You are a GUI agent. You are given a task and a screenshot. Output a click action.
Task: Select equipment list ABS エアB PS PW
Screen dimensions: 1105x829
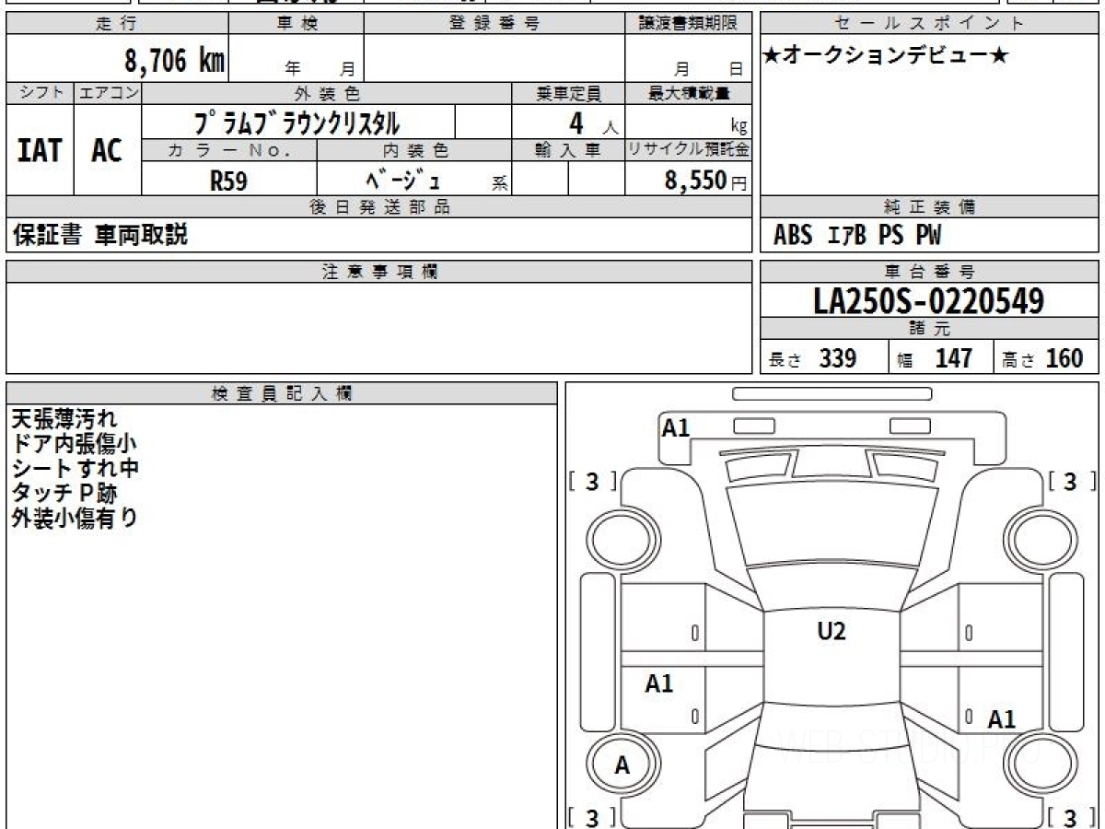coord(857,236)
